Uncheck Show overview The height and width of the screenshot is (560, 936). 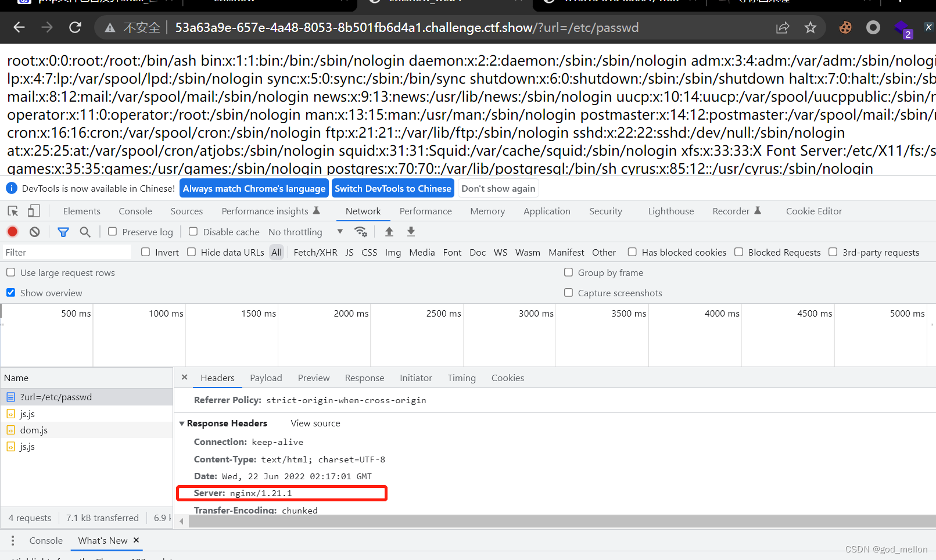[x=10, y=293]
